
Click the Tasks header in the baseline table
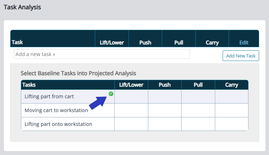[29, 85]
